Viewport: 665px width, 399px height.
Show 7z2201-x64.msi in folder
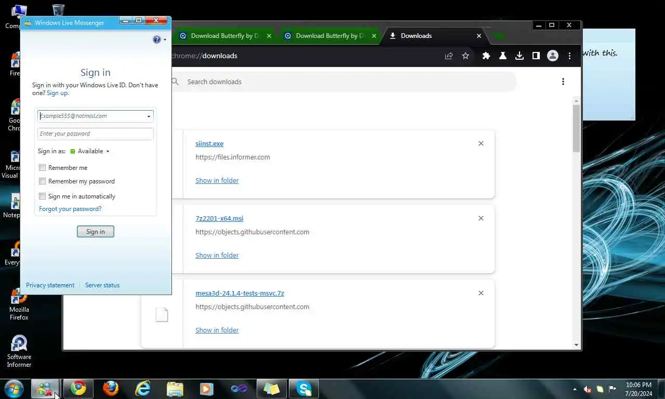[x=217, y=255]
